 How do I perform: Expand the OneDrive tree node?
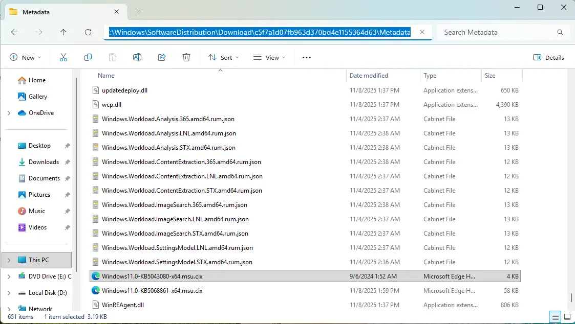(x=9, y=113)
